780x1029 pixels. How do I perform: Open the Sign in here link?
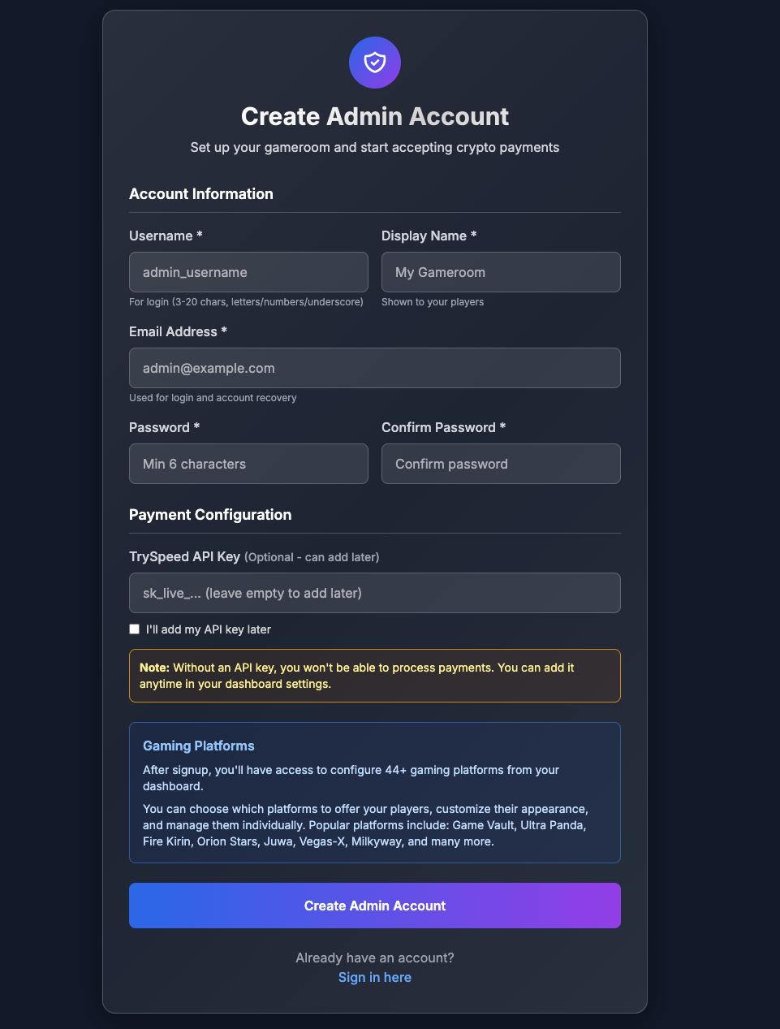point(374,977)
